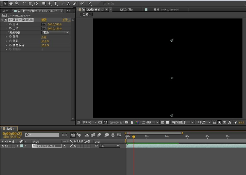Select the Clone Stamp tool

pyautogui.click(x=69, y=4)
